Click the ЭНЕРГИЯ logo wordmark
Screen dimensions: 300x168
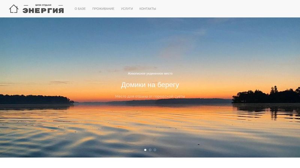point(43,10)
